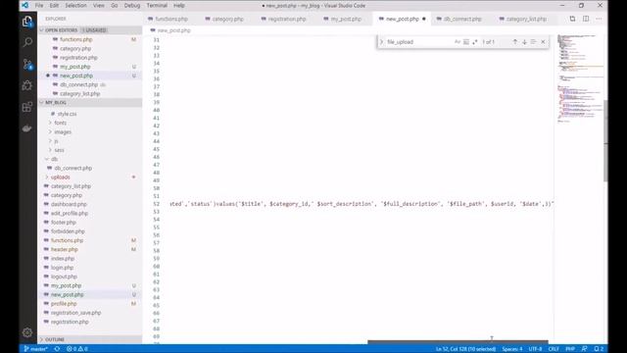Click the horizontal scrollbar of the editor
627x353 pixels.
[458, 342]
